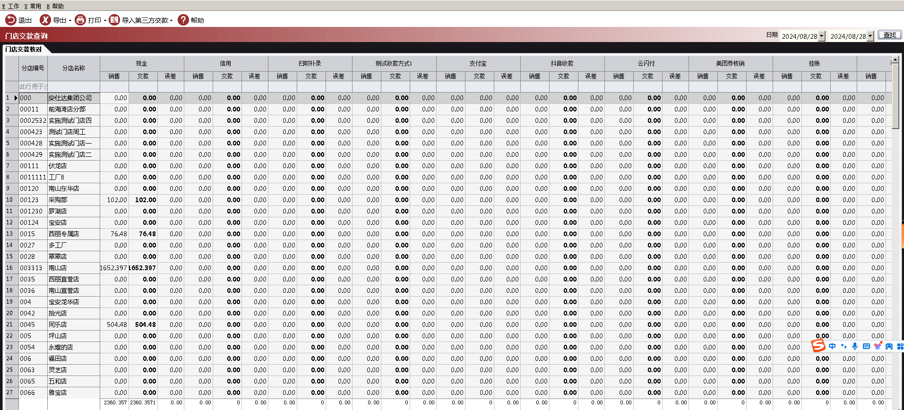Screen dimensions: 904x410
Task: Click the total 2360.357 in footer
Action: click(115, 403)
